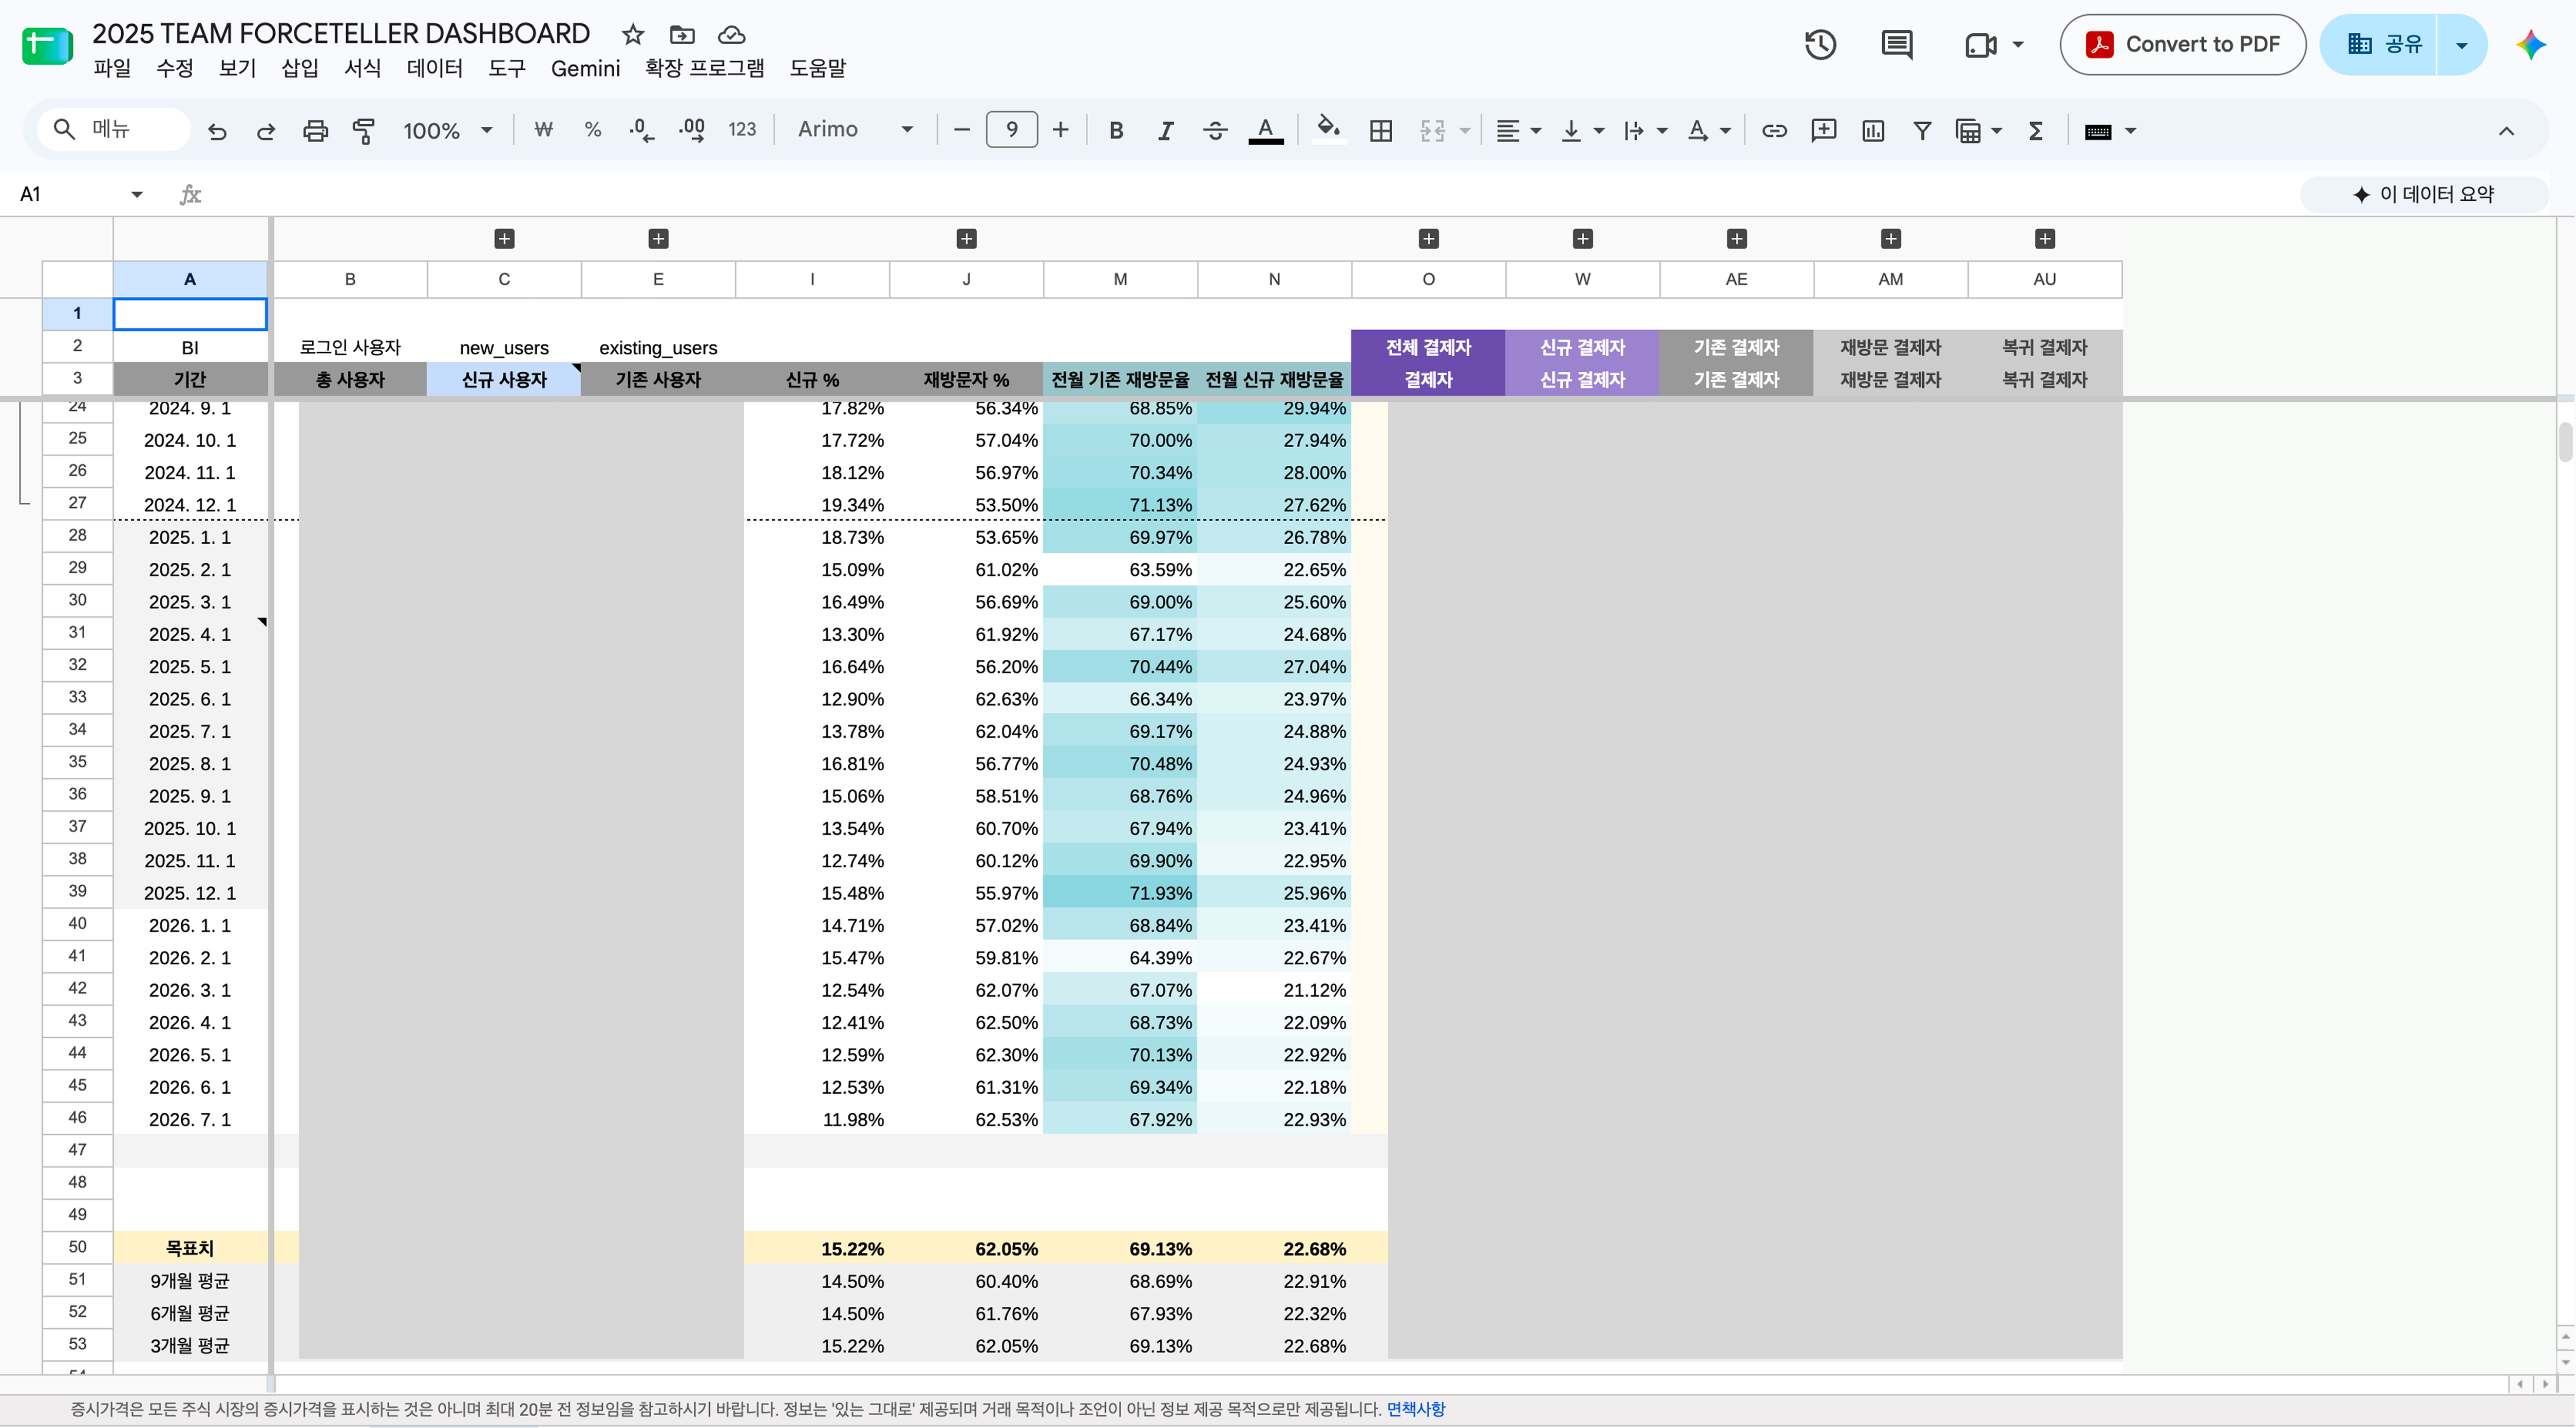Click the undo arrow icon

217,131
